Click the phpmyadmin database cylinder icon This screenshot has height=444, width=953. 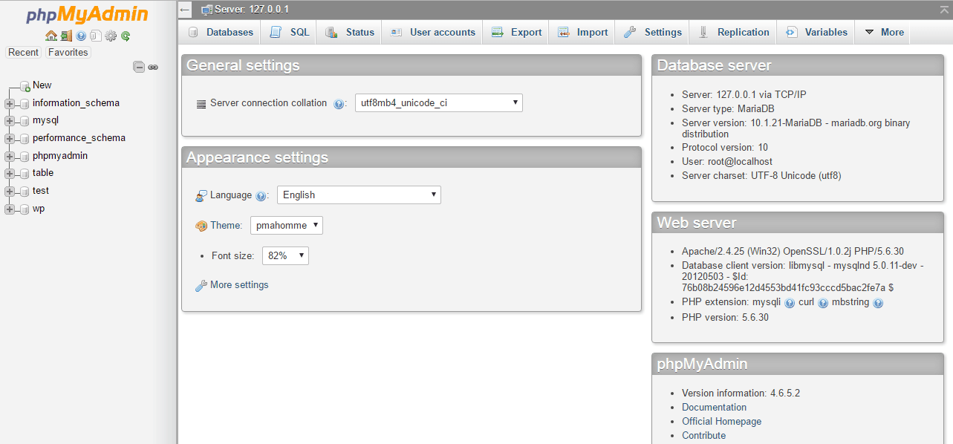click(25, 156)
